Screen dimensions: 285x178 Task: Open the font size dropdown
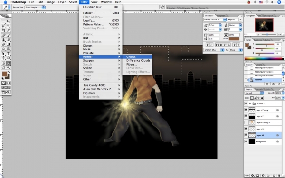220,25
